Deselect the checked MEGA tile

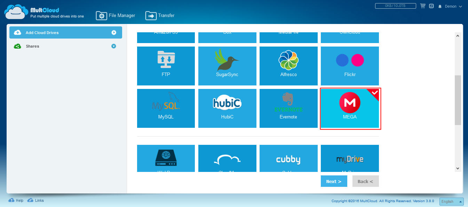350,108
